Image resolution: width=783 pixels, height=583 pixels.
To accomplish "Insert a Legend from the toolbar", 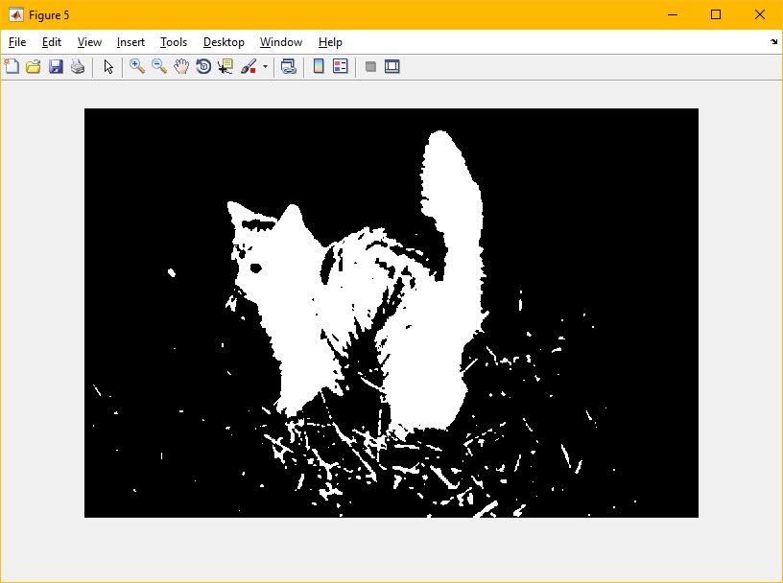I will click(x=340, y=67).
